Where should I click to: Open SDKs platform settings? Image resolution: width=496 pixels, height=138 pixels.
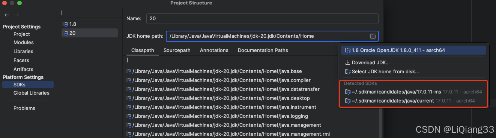(x=28, y=85)
